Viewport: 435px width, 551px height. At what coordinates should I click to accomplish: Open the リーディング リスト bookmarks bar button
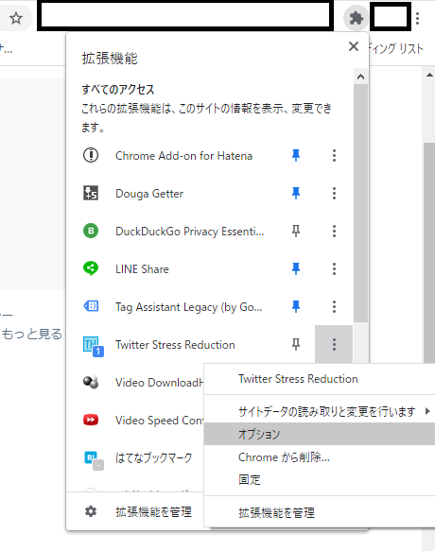396,48
